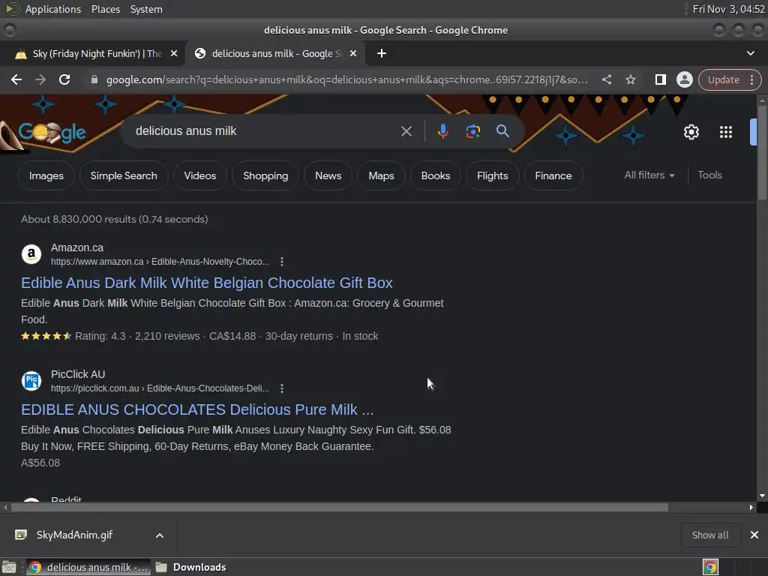Filter results by Images

(x=46, y=175)
